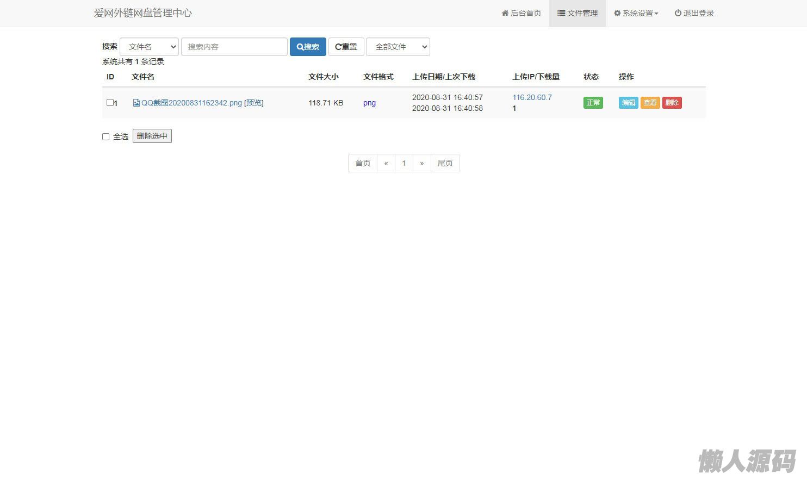Tick the checkbox for file ID 1
The image size is (807, 480).
click(110, 102)
